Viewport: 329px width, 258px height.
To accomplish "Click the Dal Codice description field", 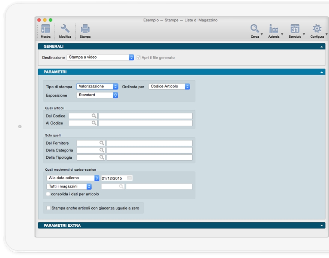I will pos(145,116).
